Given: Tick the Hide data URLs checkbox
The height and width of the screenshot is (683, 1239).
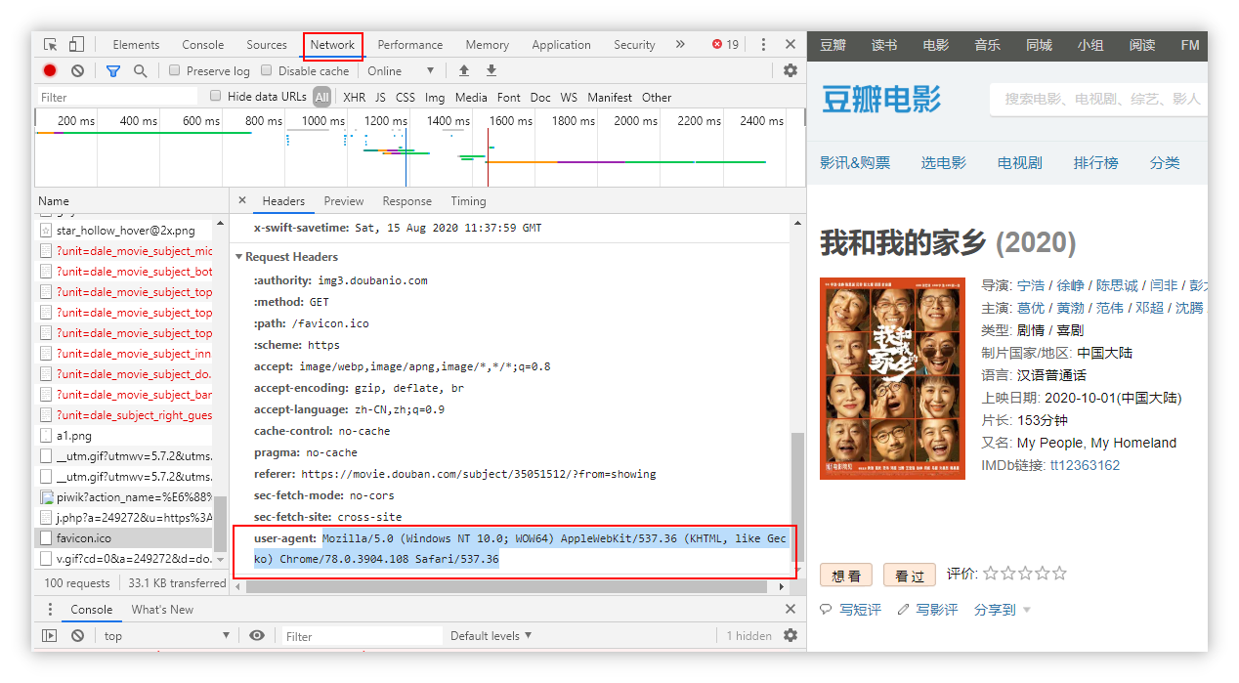Looking at the screenshot, I should click(216, 97).
